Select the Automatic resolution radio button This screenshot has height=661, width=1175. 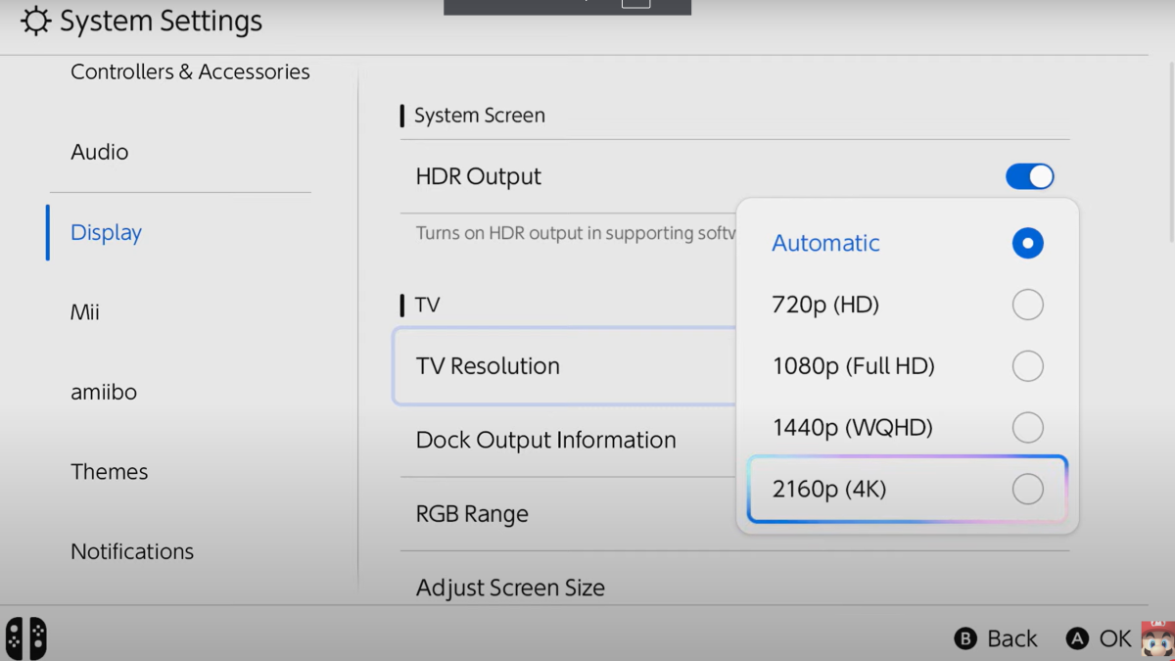point(1027,243)
